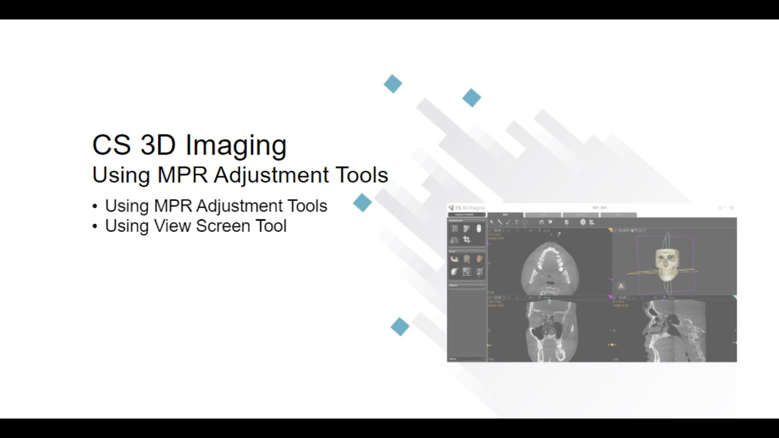Switch to the fourth workspace tab
779x438 pixels.
click(x=619, y=215)
